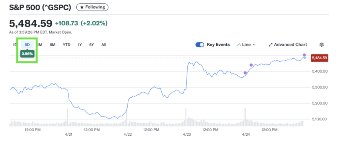Toggle the Key Events switch
Image resolution: width=337 pixels, height=141 pixels.
click(x=200, y=45)
